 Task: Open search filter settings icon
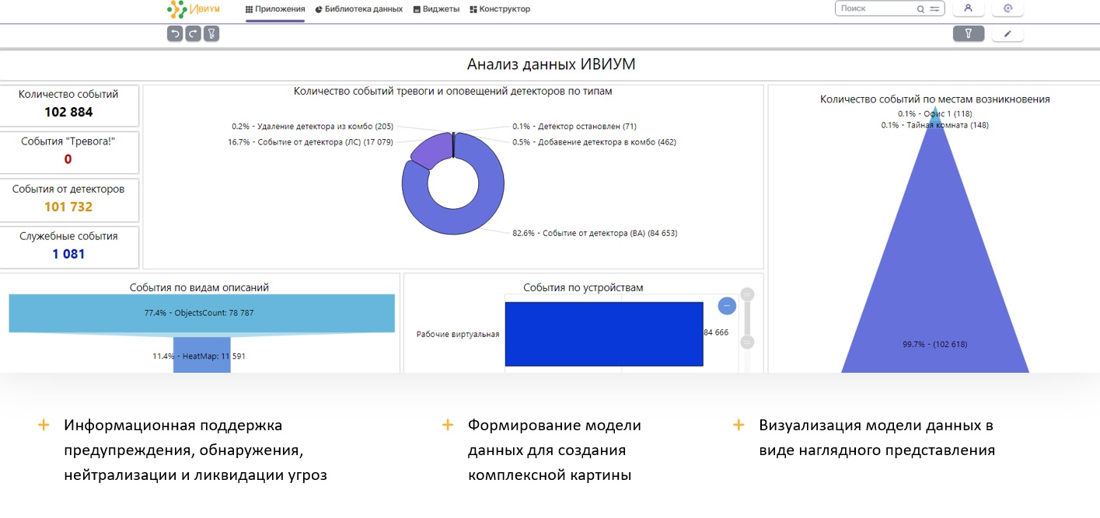(x=934, y=9)
